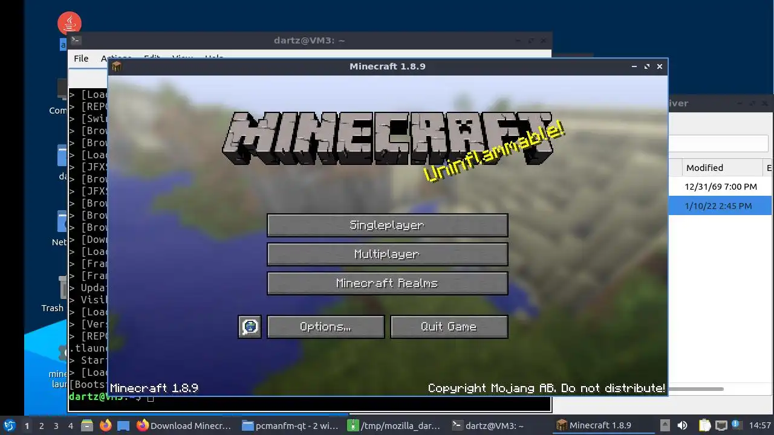This screenshot has height=435, width=774.
Task: Click the Minecraft 1.8.9 version text
Action: (154, 388)
